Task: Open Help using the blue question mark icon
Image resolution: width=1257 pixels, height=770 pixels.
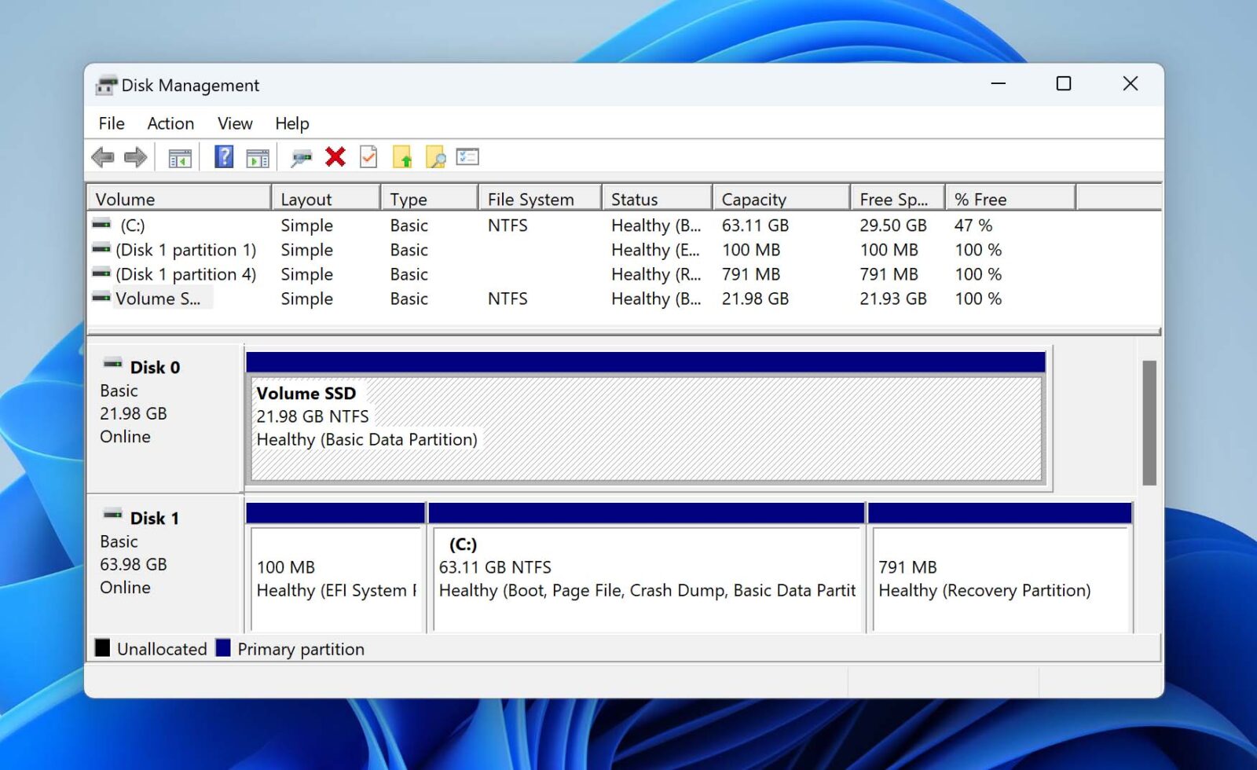Action: tap(224, 156)
